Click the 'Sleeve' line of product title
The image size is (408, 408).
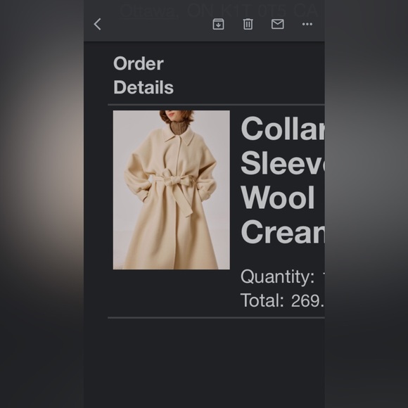[283, 163]
